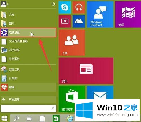Show 所有应用 all apps

pyautogui.click(x=28, y=99)
